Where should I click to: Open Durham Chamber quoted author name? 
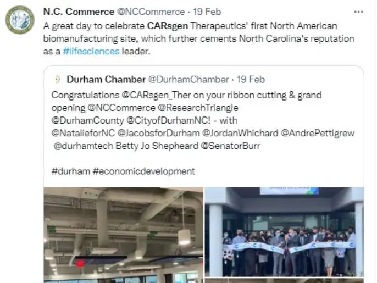coord(106,80)
